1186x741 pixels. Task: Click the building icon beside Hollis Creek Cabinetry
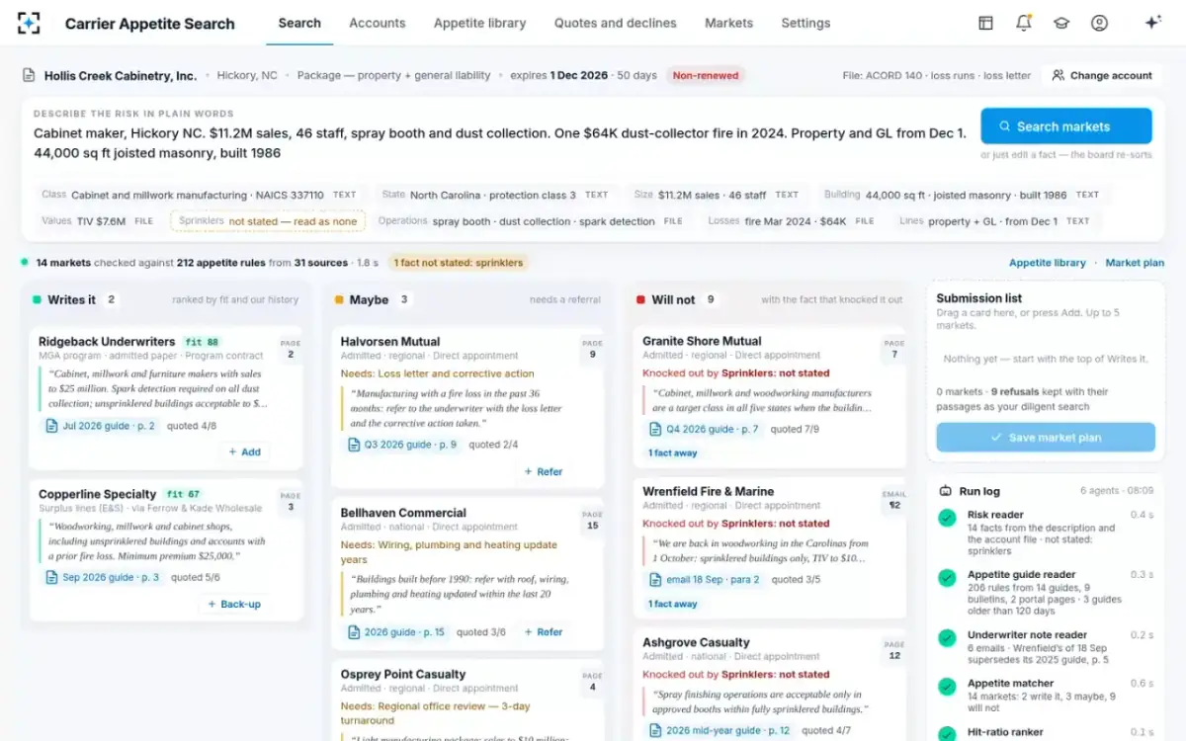30,75
